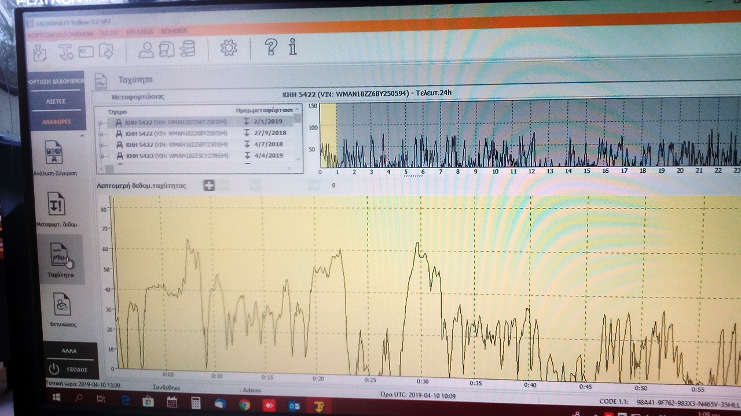Expand the KHH 5423 4/4/2019 tree row

click(101, 156)
